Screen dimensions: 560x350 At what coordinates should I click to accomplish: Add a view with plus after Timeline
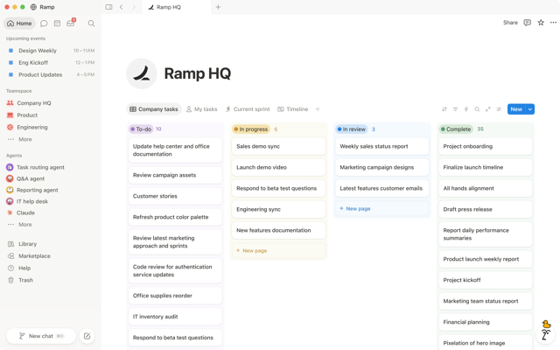(318, 109)
